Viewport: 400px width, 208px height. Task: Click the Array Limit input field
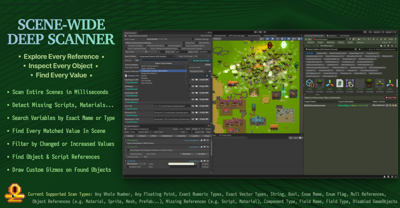click(181, 52)
